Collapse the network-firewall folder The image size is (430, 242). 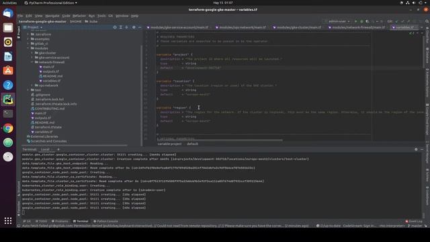(x=32, y=63)
